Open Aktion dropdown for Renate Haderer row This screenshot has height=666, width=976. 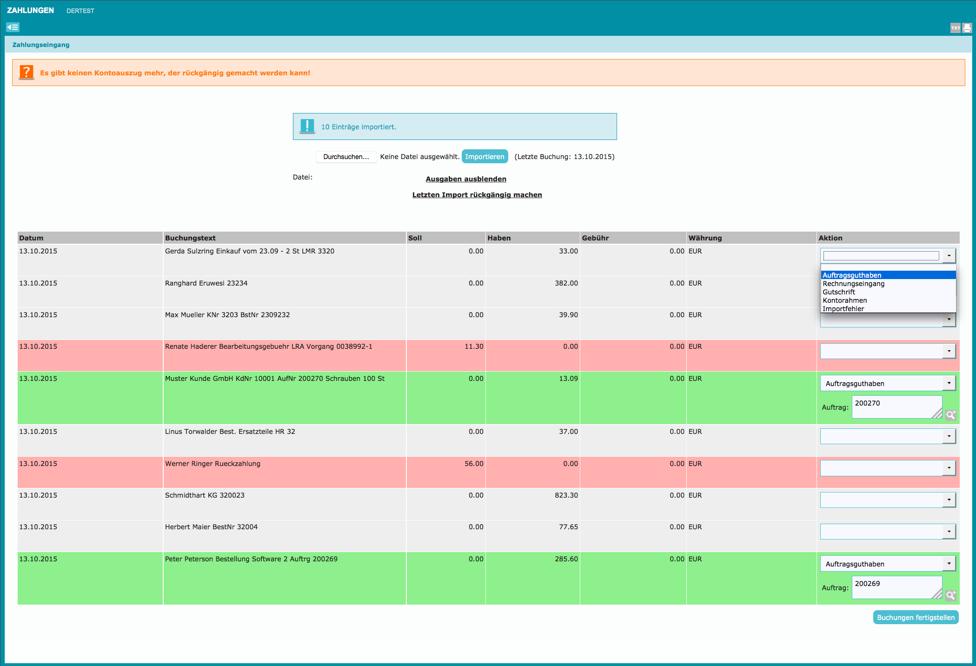pyautogui.click(x=888, y=351)
